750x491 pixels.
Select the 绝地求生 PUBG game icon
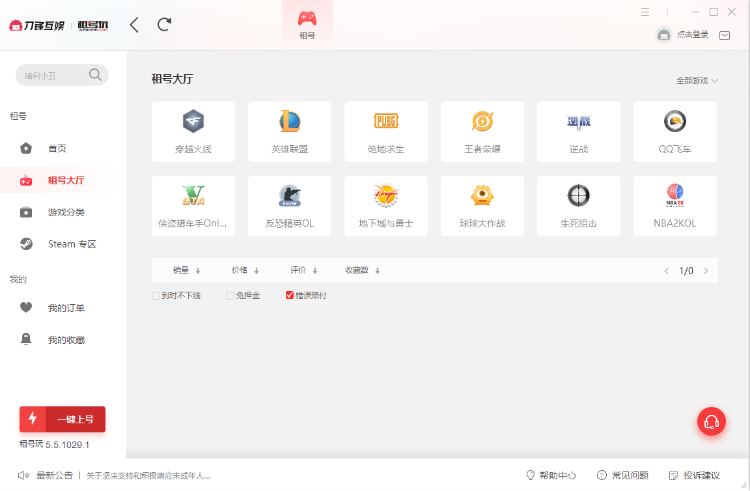(x=385, y=132)
